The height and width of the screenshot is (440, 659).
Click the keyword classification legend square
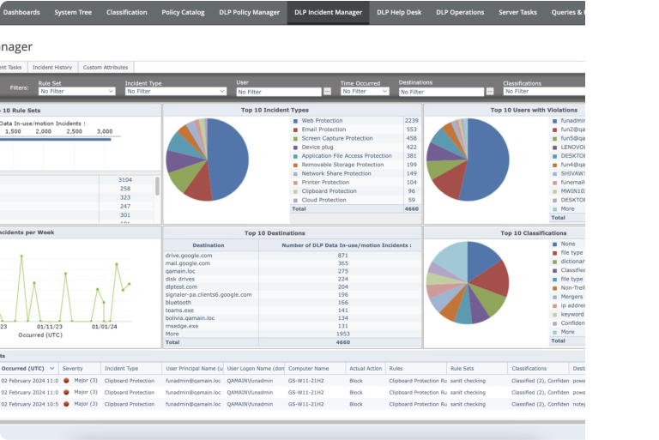[x=555, y=315]
